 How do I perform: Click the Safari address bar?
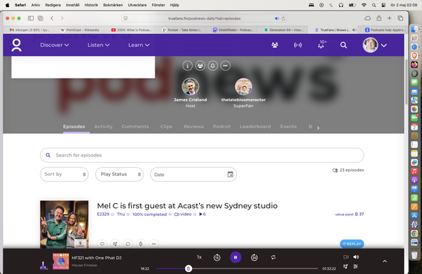(204, 18)
